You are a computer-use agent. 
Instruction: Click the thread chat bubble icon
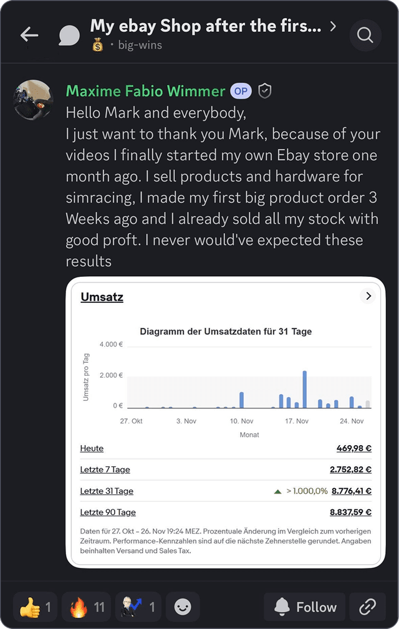point(69,35)
